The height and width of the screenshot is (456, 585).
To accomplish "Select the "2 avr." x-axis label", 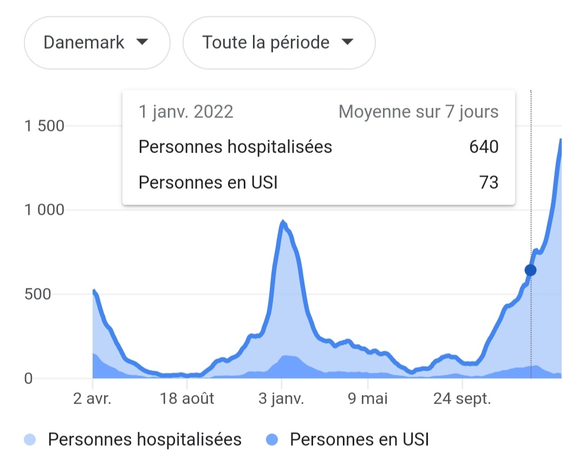I will click(x=93, y=400).
